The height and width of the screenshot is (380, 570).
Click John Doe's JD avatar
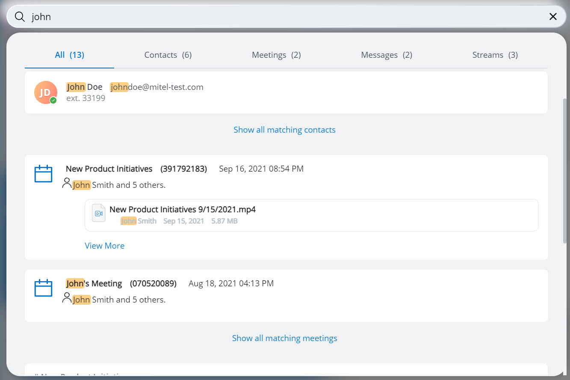pos(46,92)
